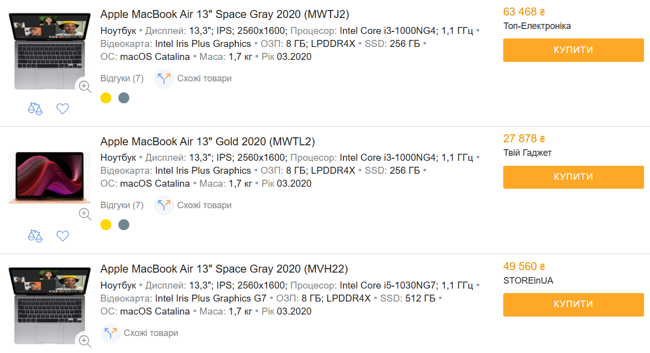Open Apple MacBook Air Gold 2020 title

click(x=208, y=141)
